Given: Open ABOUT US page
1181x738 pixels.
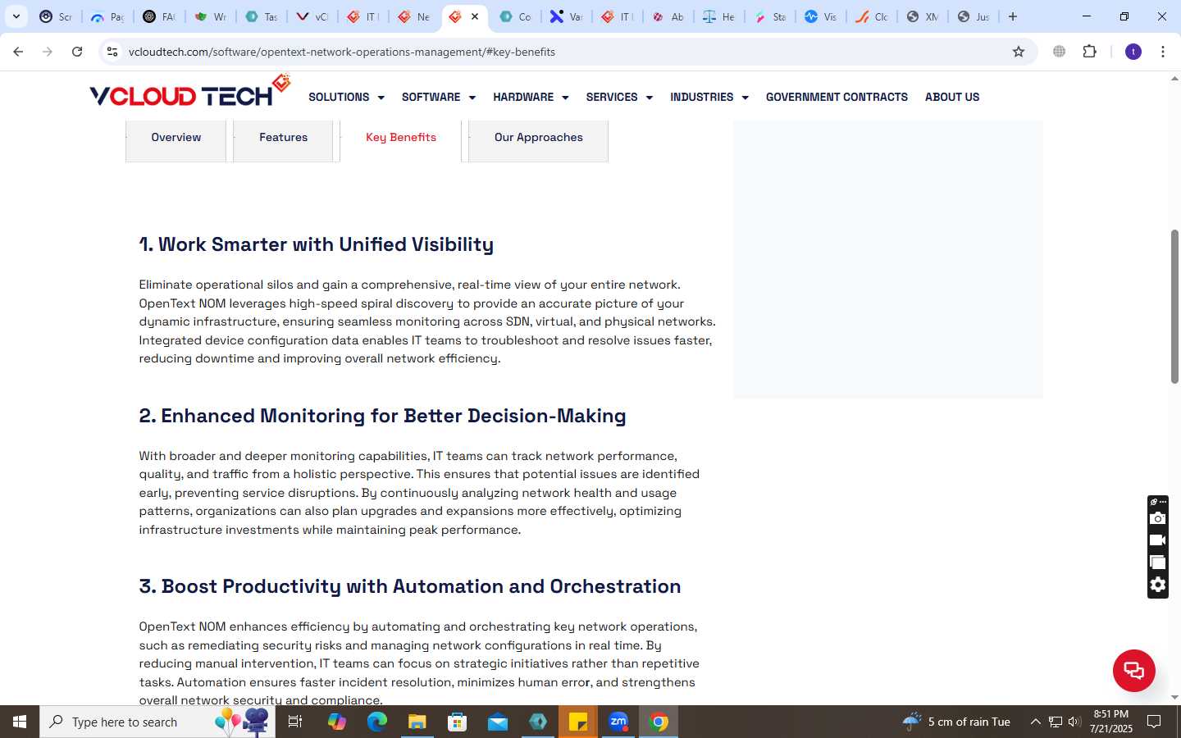Looking at the screenshot, I should [952, 97].
